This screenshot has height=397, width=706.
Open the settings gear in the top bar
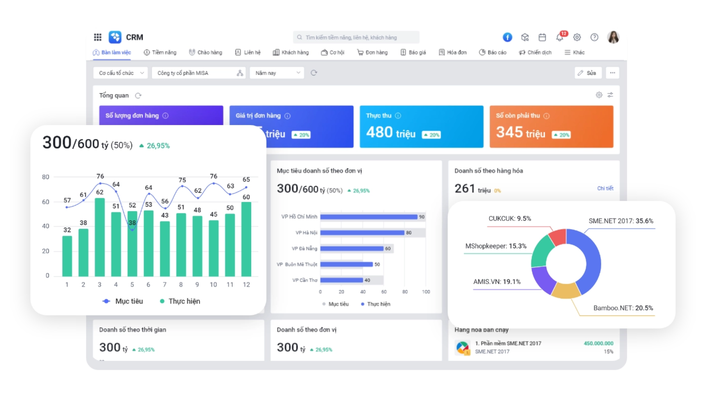577,37
